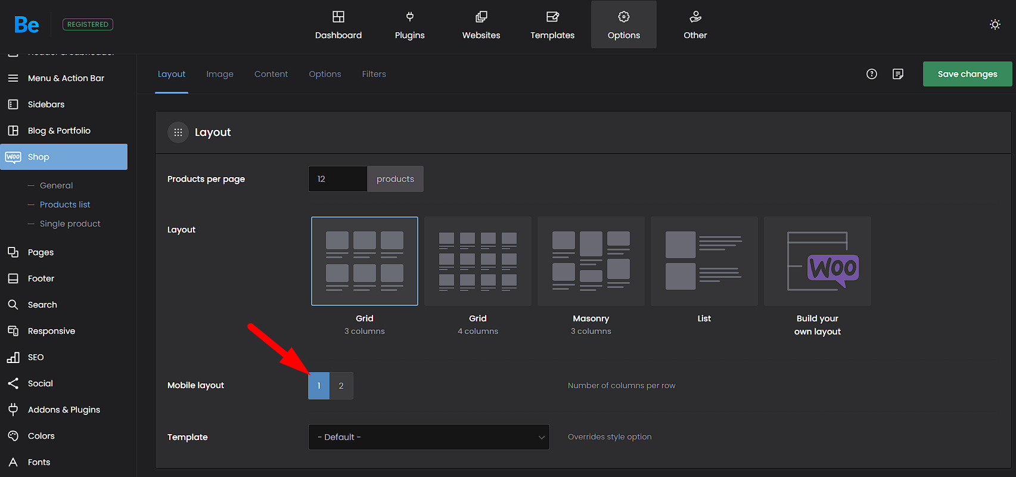The image size is (1016, 477).
Task: Open the Plugins plug icon
Action: point(410,17)
